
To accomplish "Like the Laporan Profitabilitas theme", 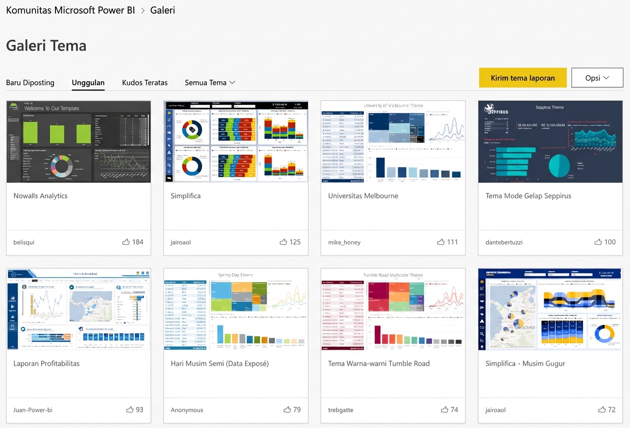I will click(x=130, y=410).
